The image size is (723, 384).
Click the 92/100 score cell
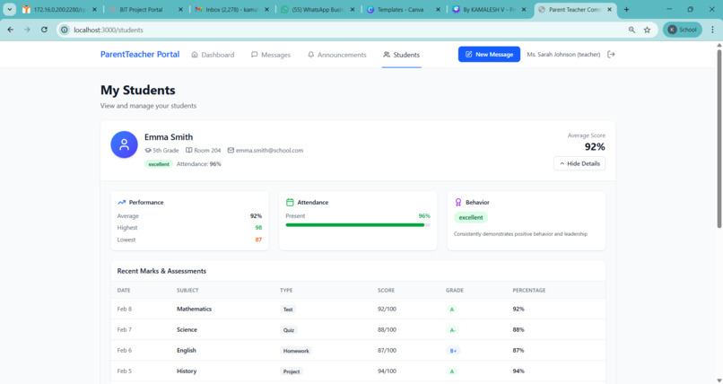tap(387, 309)
